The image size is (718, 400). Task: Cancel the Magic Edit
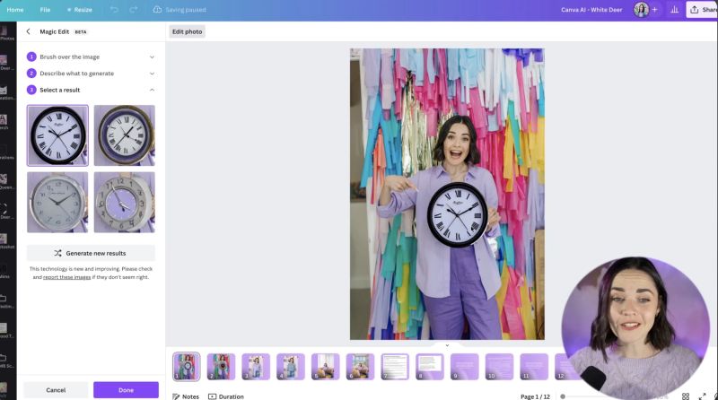click(x=56, y=390)
